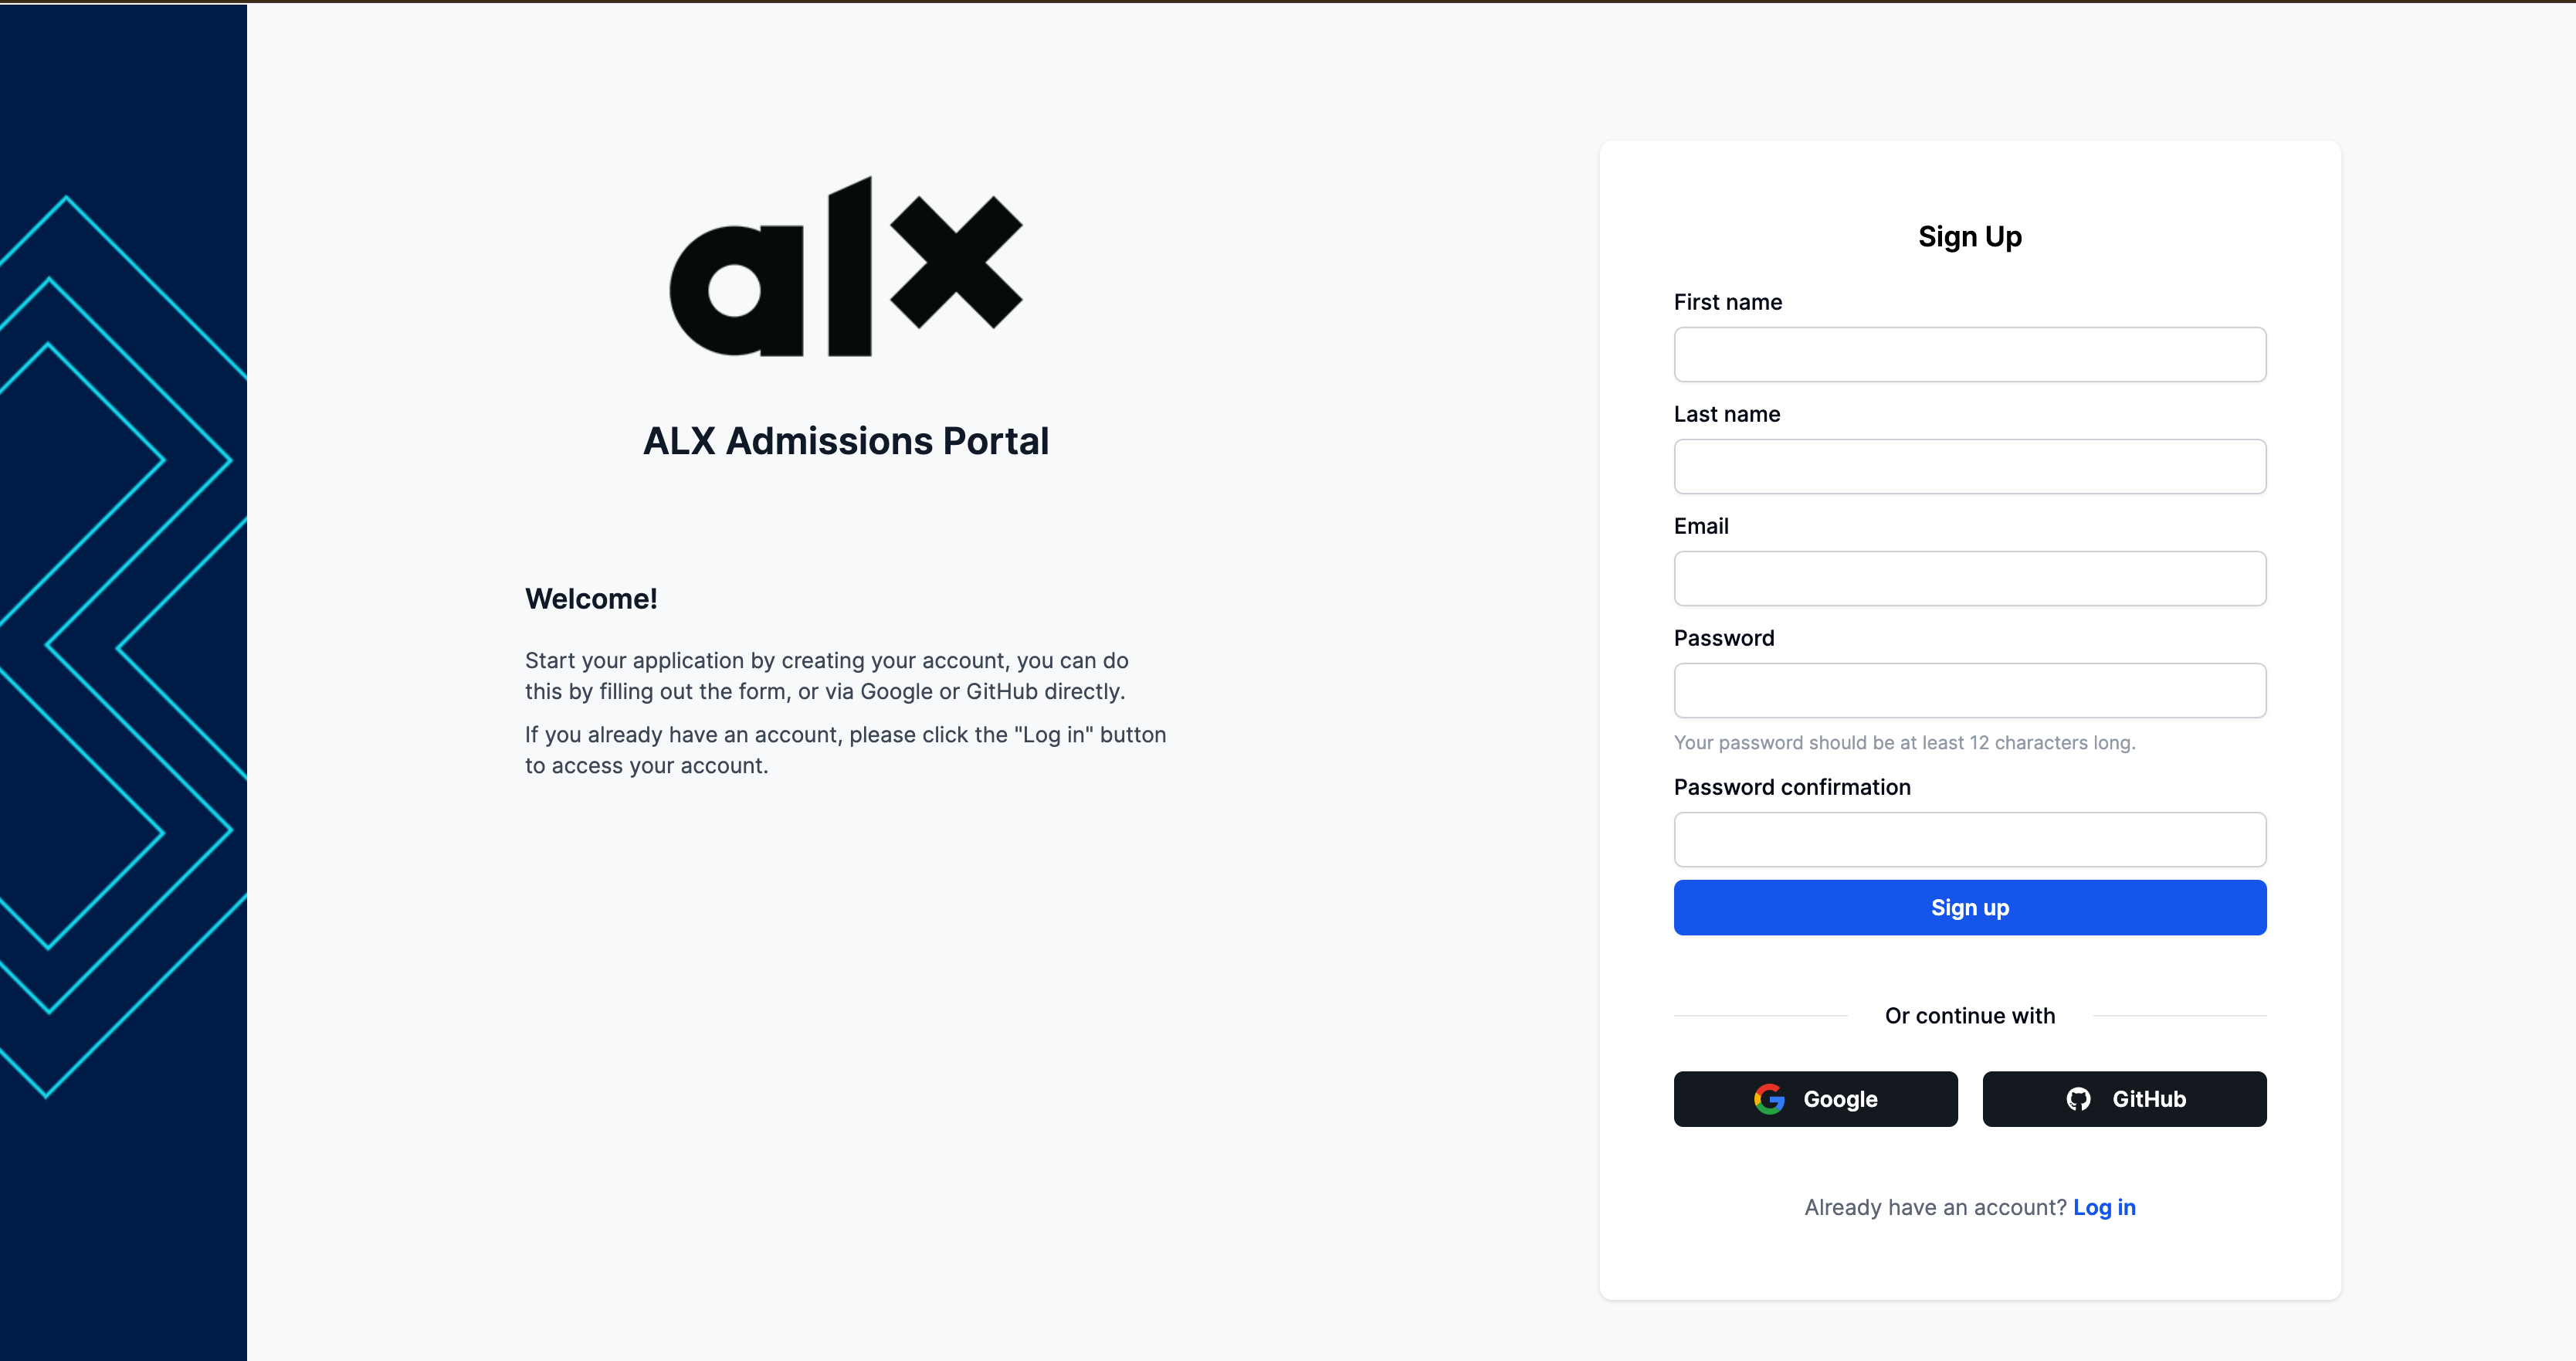Click the GitHub octocat icon
2576x1361 pixels.
tap(2078, 1099)
